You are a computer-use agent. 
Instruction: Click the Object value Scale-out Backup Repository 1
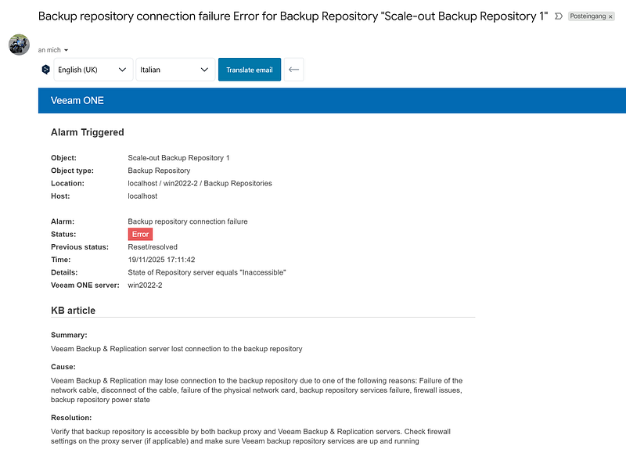tap(178, 158)
